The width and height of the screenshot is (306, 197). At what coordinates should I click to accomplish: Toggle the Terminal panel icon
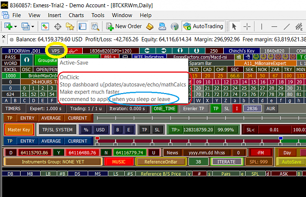[82, 26]
